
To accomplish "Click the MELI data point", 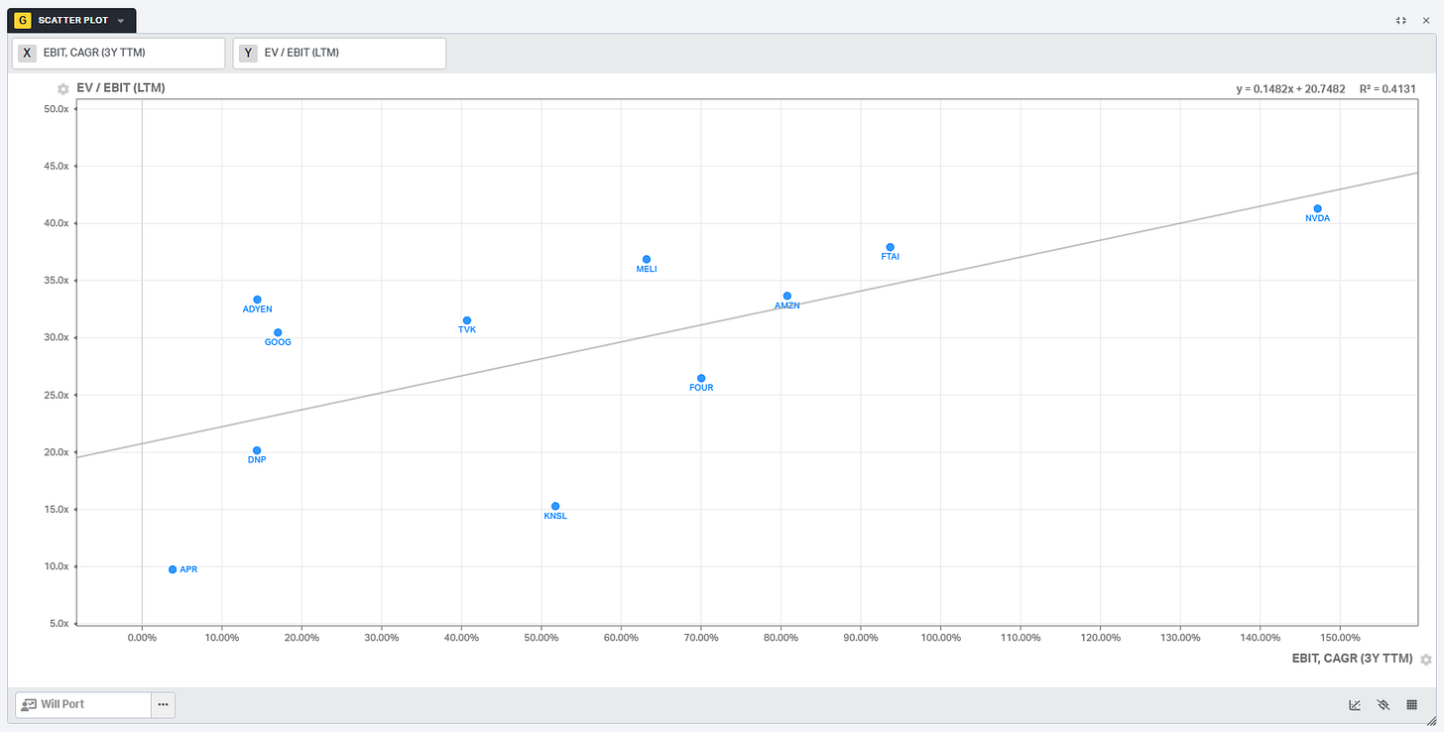I will tap(647, 259).
